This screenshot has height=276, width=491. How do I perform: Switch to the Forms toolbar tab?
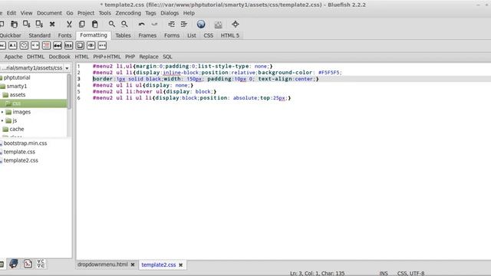click(x=172, y=36)
